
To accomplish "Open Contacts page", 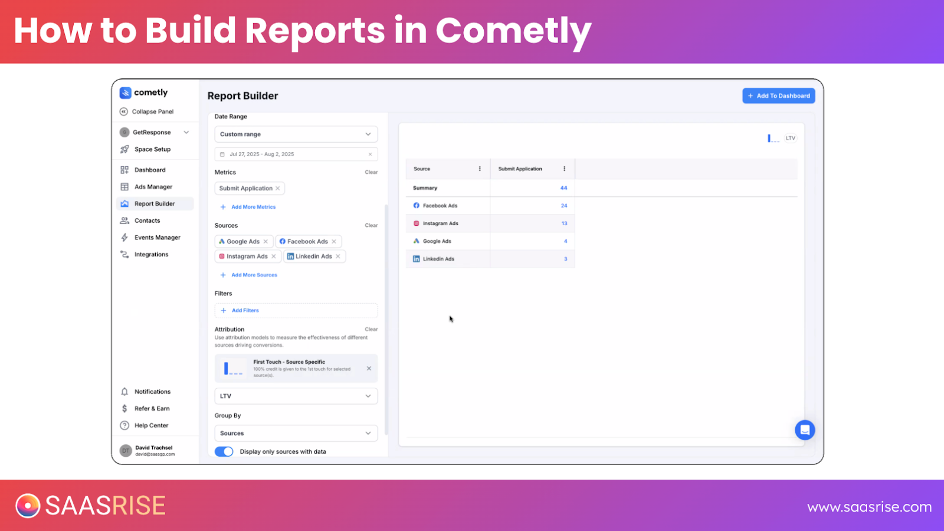I will coord(147,220).
